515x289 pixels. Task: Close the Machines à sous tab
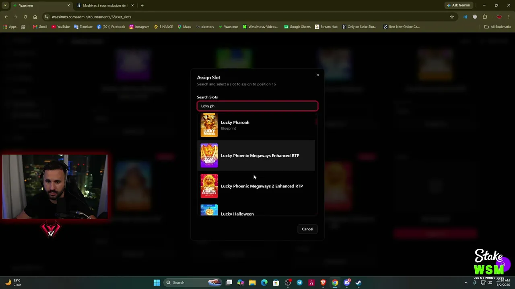132,6
